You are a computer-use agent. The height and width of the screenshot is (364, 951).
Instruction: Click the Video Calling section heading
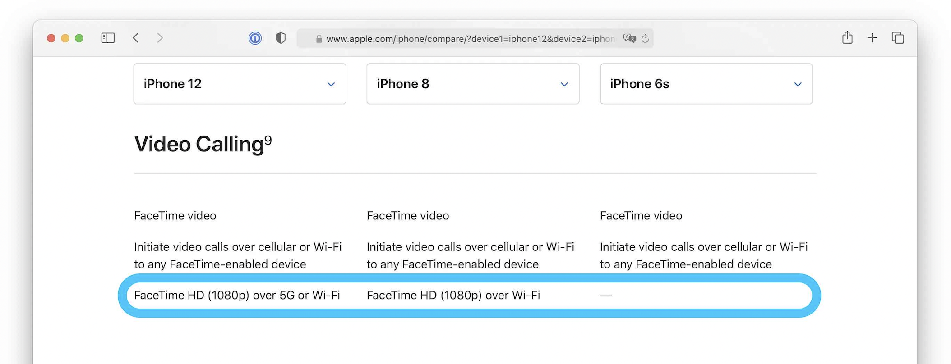[199, 145]
